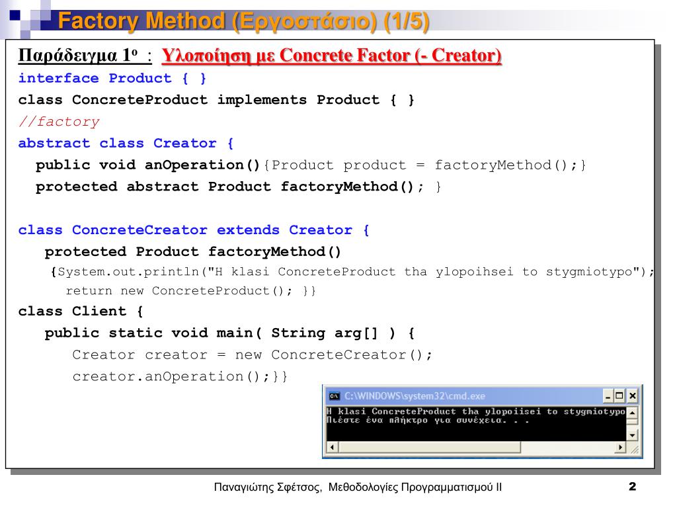Click the line 'return new ConcreteProduct();'

point(179,291)
